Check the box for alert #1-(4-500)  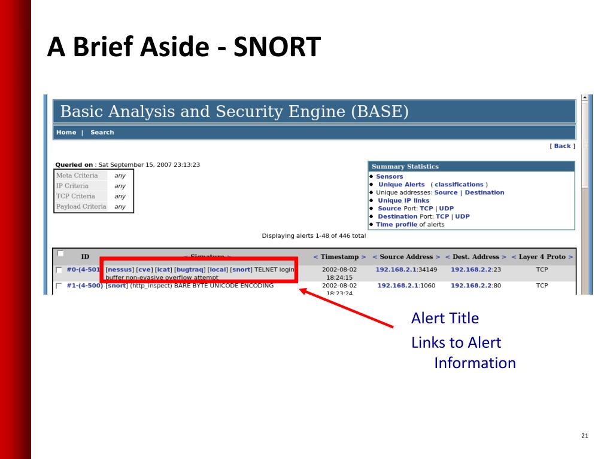click(x=59, y=286)
